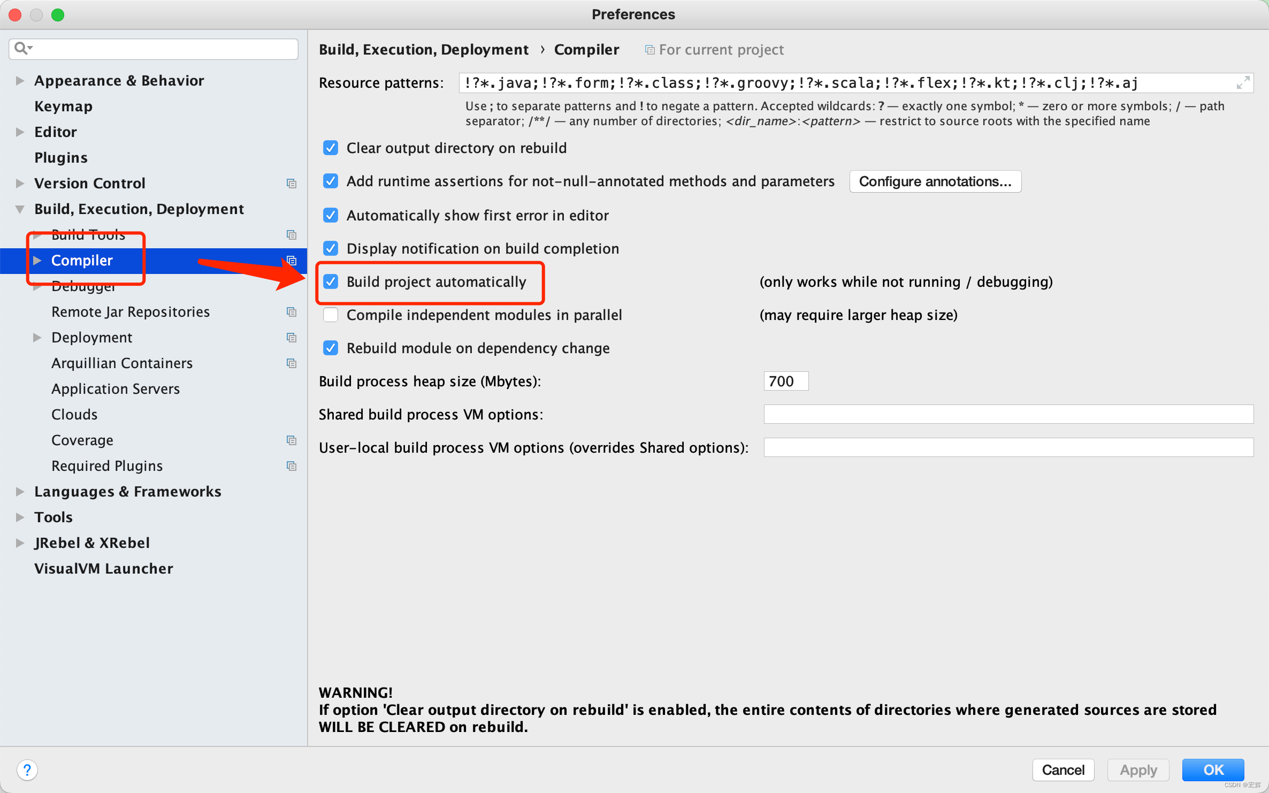
Task: Click the Build Tools sidebar icon
Action: click(x=291, y=234)
